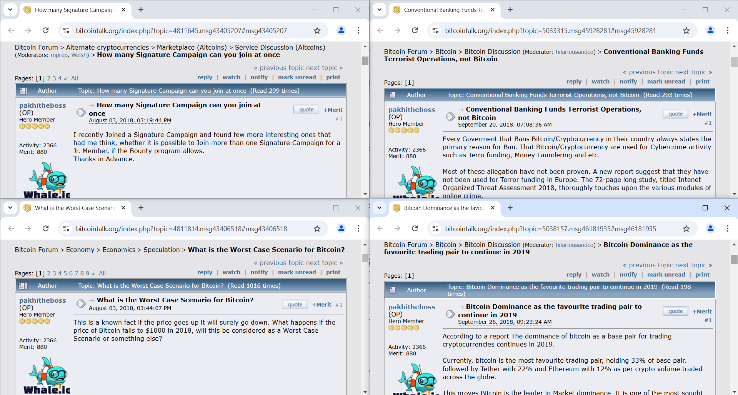The width and height of the screenshot is (738, 395).
Task: Reload the Bitcoin Dominance window
Action: [x=415, y=228]
